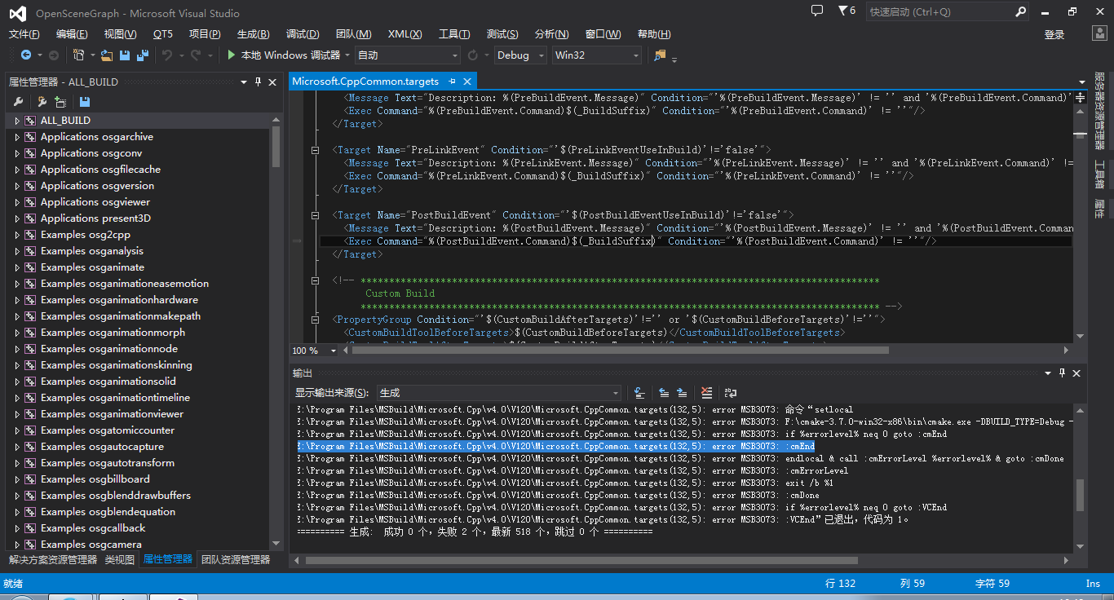Expand the Applications osgarchive node
Viewport: 1114px width, 600px height.
(17, 137)
